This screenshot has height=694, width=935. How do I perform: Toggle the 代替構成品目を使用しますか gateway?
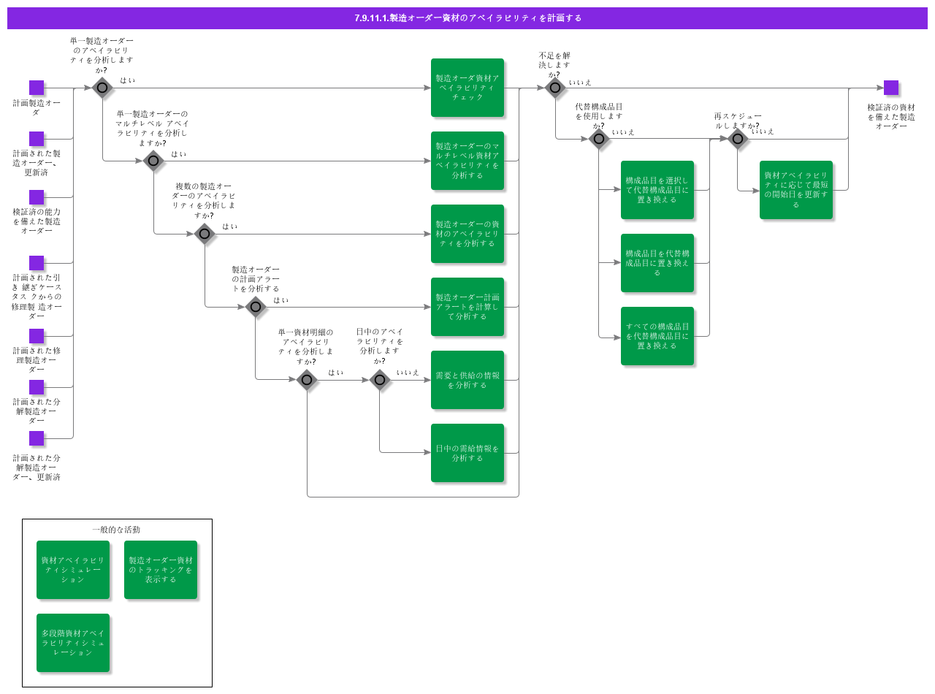(x=599, y=137)
